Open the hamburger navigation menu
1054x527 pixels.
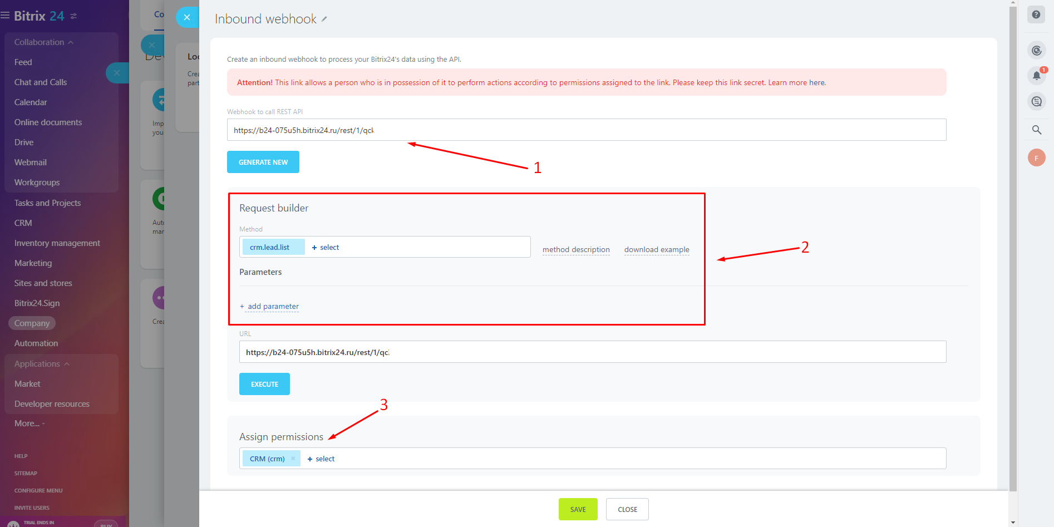[x=6, y=14]
